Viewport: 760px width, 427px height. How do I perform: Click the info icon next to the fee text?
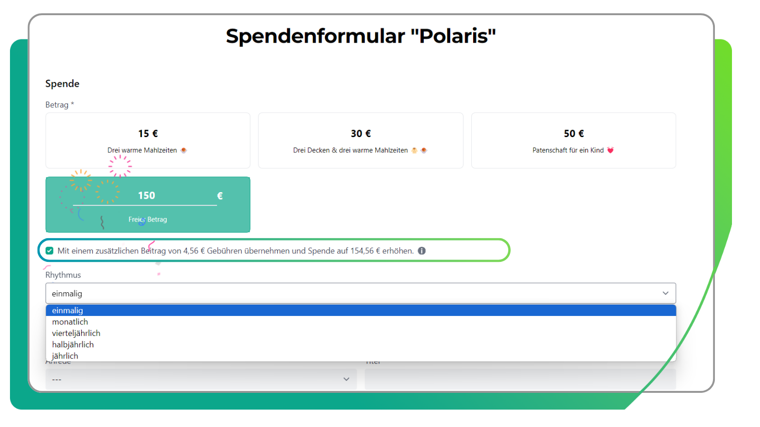coord(422,251)
